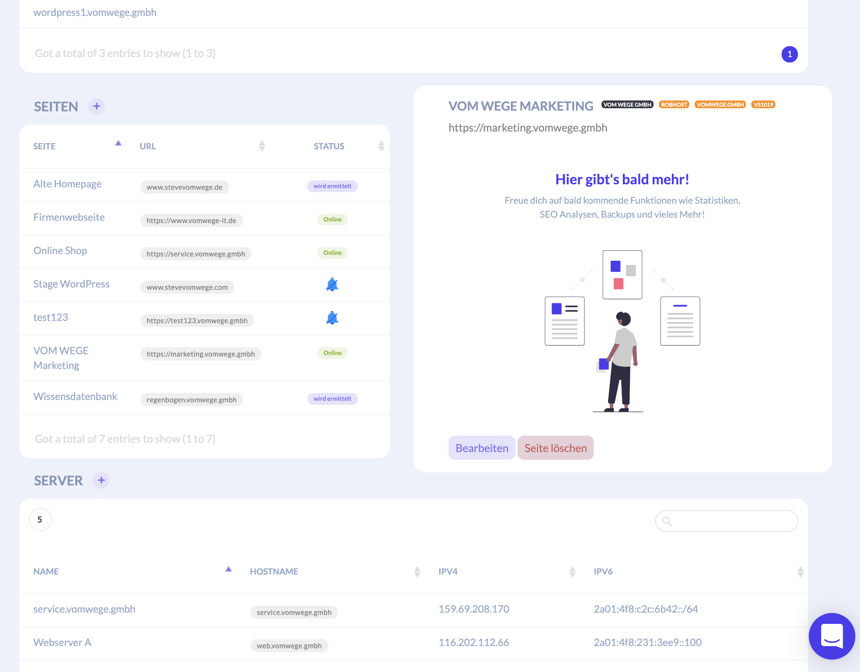Screen dimensions: 860x672
Task: Open entries-per-page selector showing 5
Action: pyautogui.click(x=40, y=520)
